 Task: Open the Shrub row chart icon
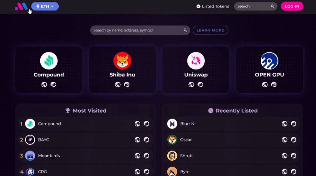293,156
